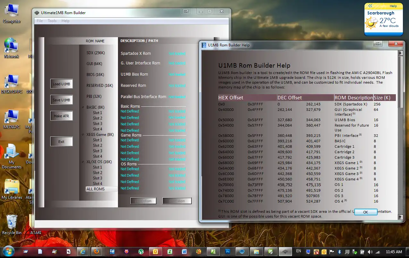The height and width of the screenshot is (258, 409).
Task: Select the My Documents desktop icon
Action: point(12,156)
